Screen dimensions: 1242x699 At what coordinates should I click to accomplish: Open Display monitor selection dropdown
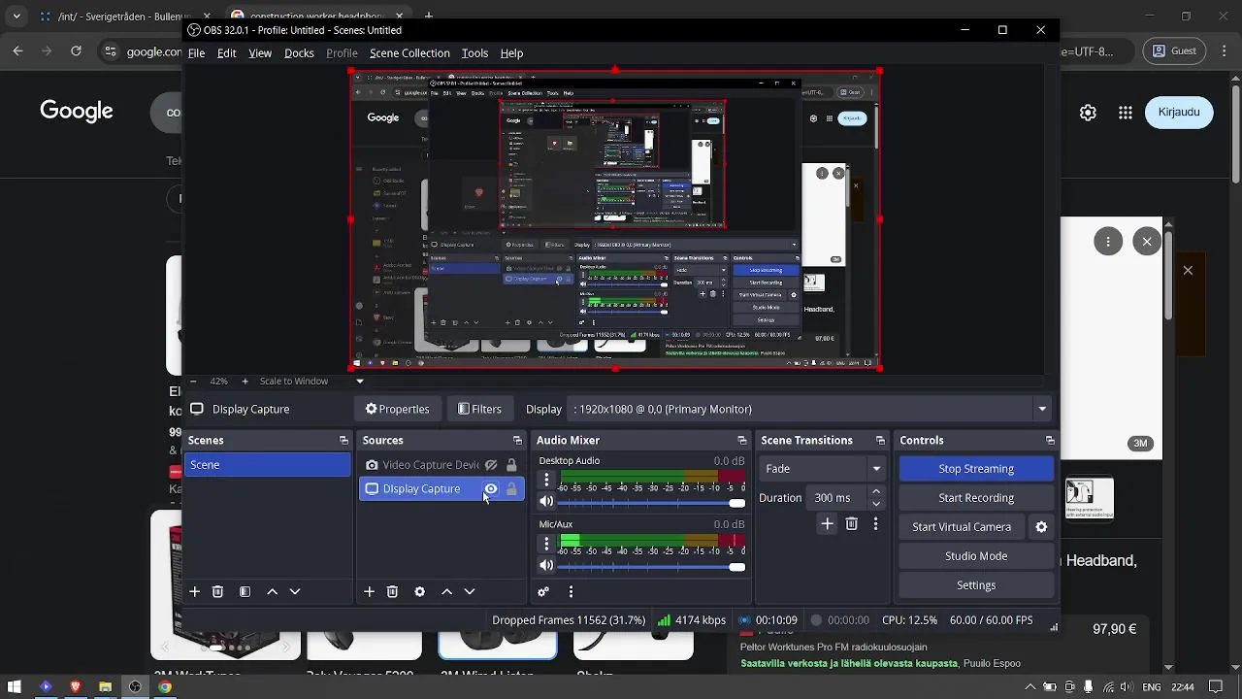[811, 409]
